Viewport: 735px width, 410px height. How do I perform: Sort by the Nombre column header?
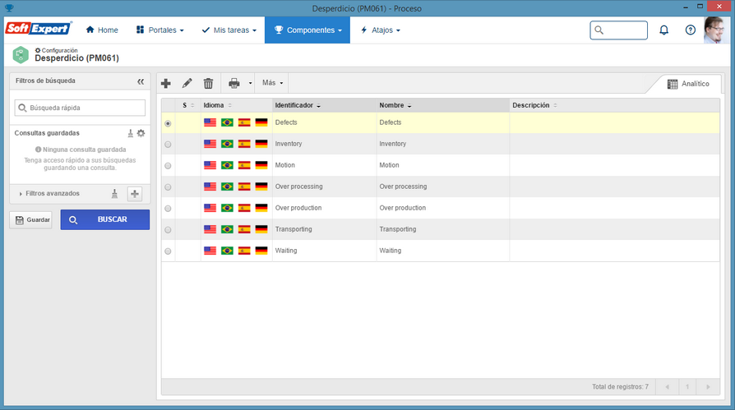click(443, 105)
